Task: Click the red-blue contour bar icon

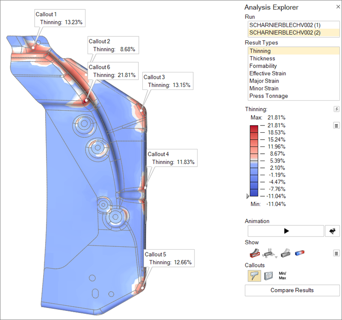Action: (300, 253)
